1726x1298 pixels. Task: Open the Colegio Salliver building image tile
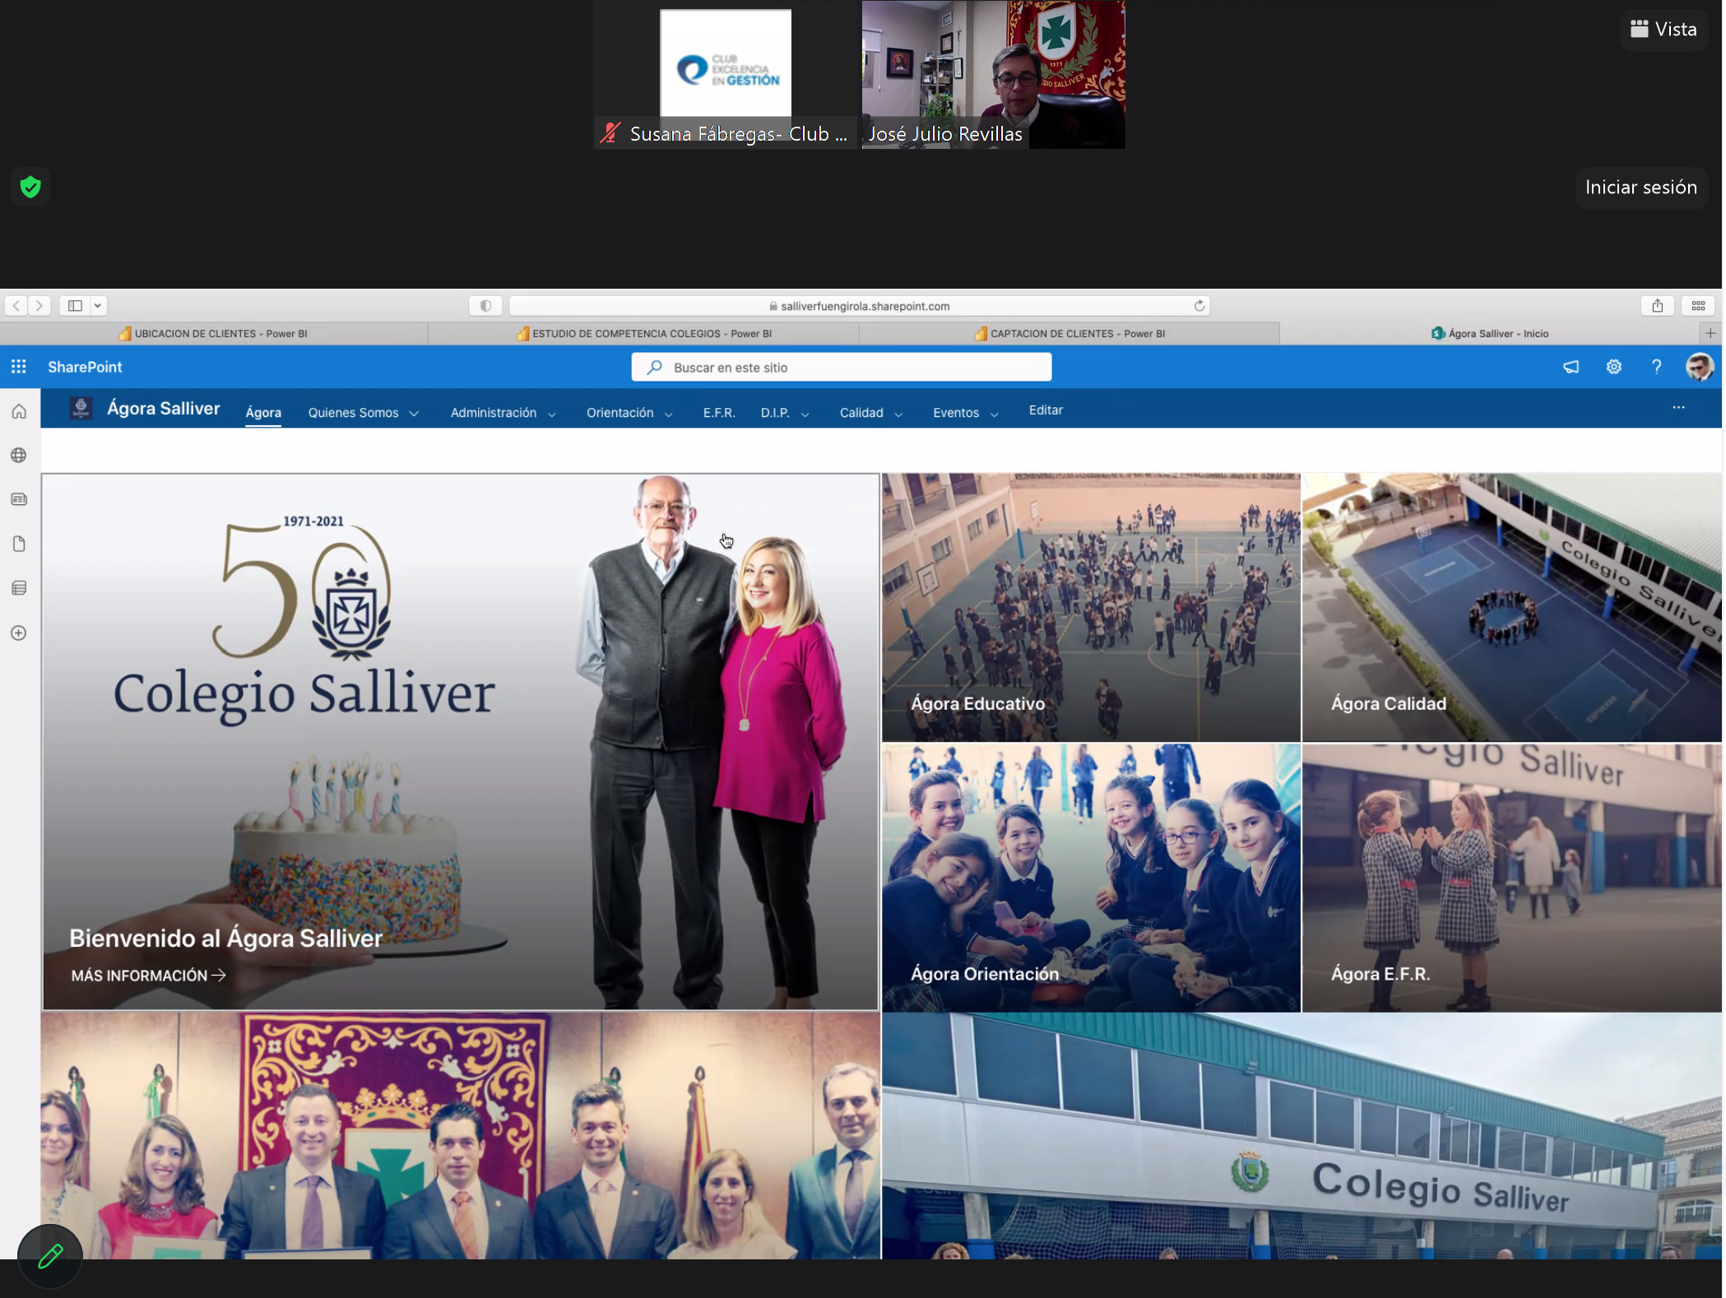tap(1301, 1136)
